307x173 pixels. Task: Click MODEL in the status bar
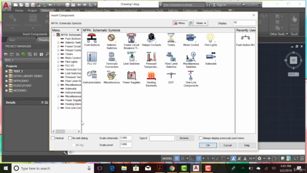(167, 159)
